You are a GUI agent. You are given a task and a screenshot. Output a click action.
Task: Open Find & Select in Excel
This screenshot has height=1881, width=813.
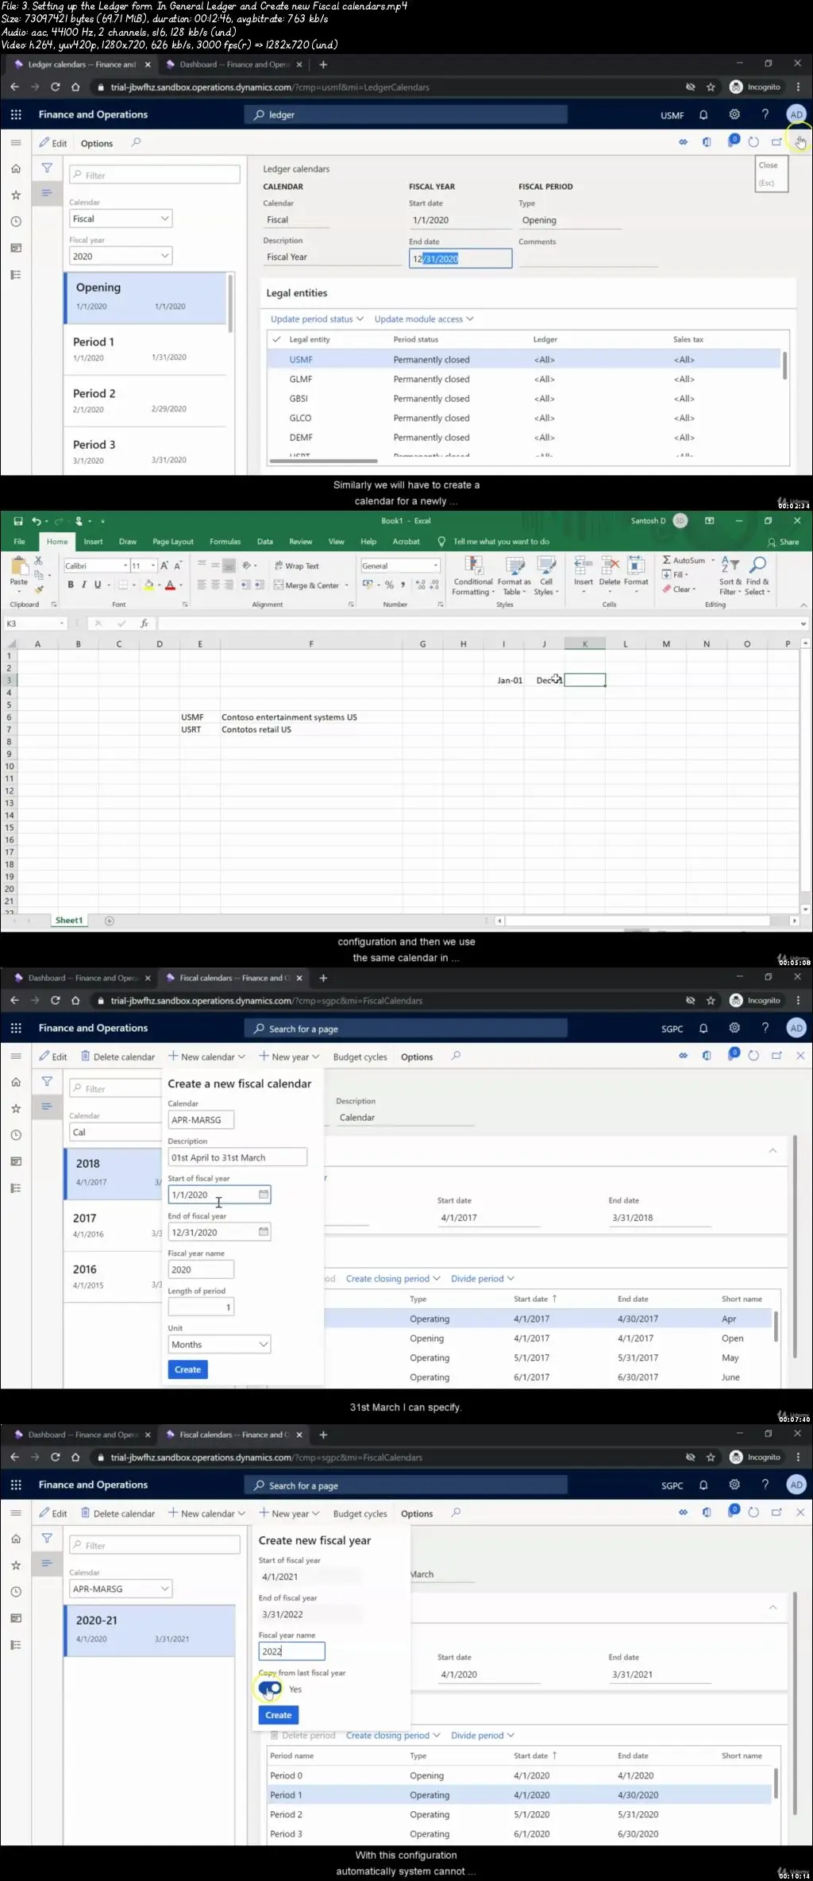[x=757, y=577]
